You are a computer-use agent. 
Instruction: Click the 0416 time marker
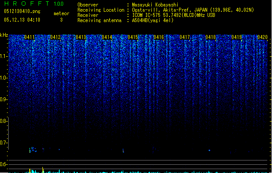(x=159, y=37)
